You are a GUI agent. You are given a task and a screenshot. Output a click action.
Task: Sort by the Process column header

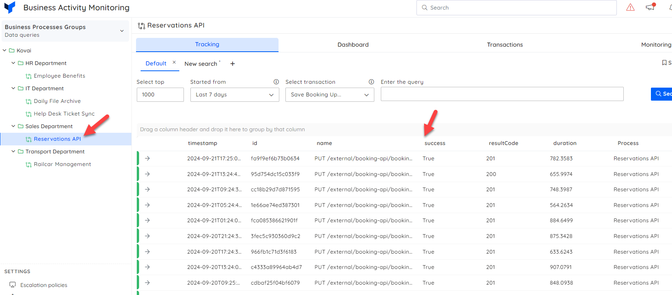tap(628, 143)
